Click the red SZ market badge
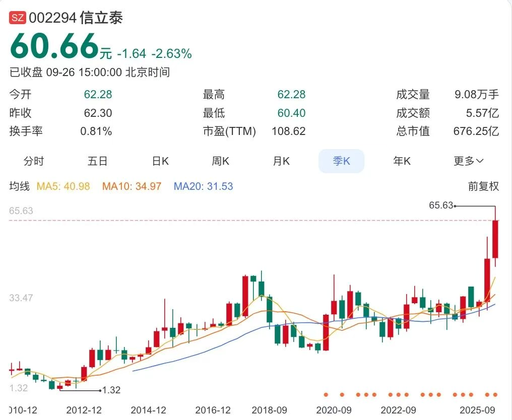This screenshot has height=420, width=512. click(18, 18)
